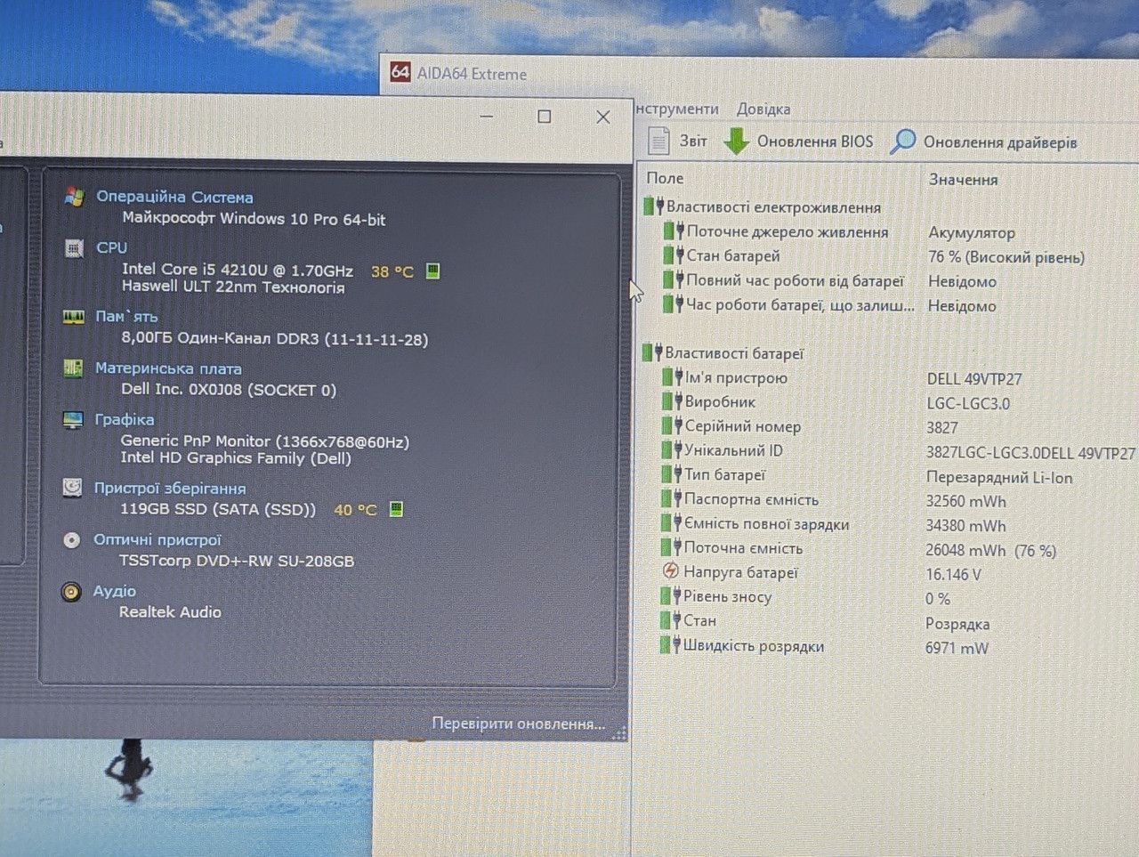The image size is (1139, 857).
Task: Select the Рівень зносу battery row
Action: coord(890,597)
